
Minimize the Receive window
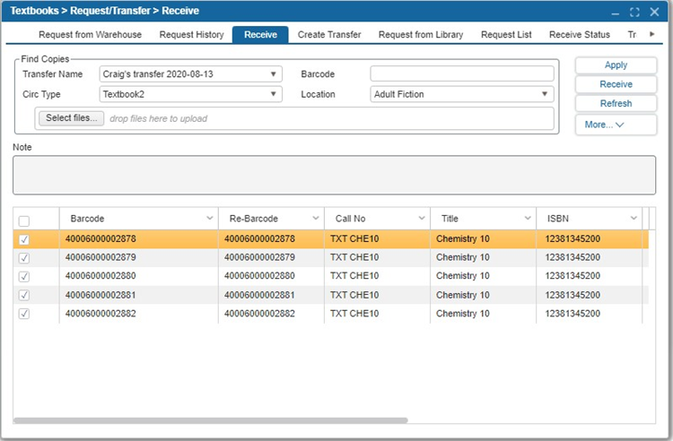[615, 13]
